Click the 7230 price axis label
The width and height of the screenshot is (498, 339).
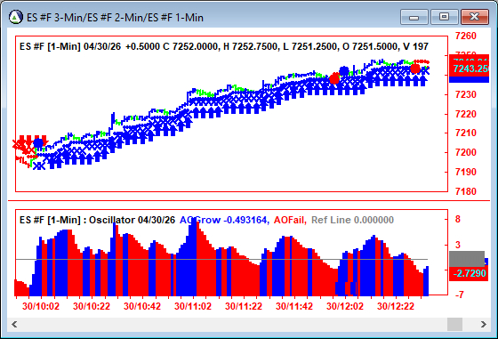[466, 94]
